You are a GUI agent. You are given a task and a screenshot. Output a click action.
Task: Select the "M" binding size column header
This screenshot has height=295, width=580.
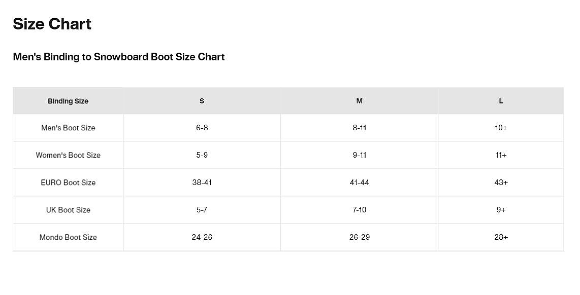pos(359,101)
